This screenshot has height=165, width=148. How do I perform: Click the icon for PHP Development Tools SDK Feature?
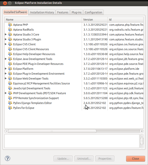10,93
